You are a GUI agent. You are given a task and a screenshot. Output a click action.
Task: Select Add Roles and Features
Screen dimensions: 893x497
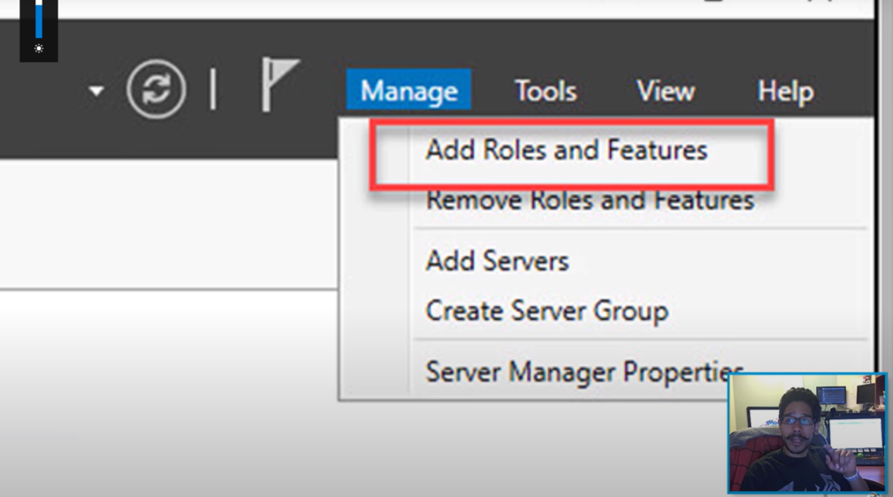(x=567, y=150)
